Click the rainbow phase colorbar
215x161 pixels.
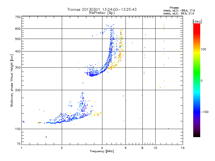[x=197, y=80]
